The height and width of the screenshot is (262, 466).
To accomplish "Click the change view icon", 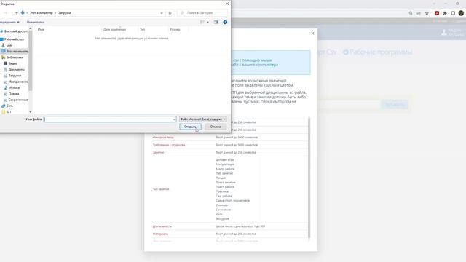I will 202,22.
